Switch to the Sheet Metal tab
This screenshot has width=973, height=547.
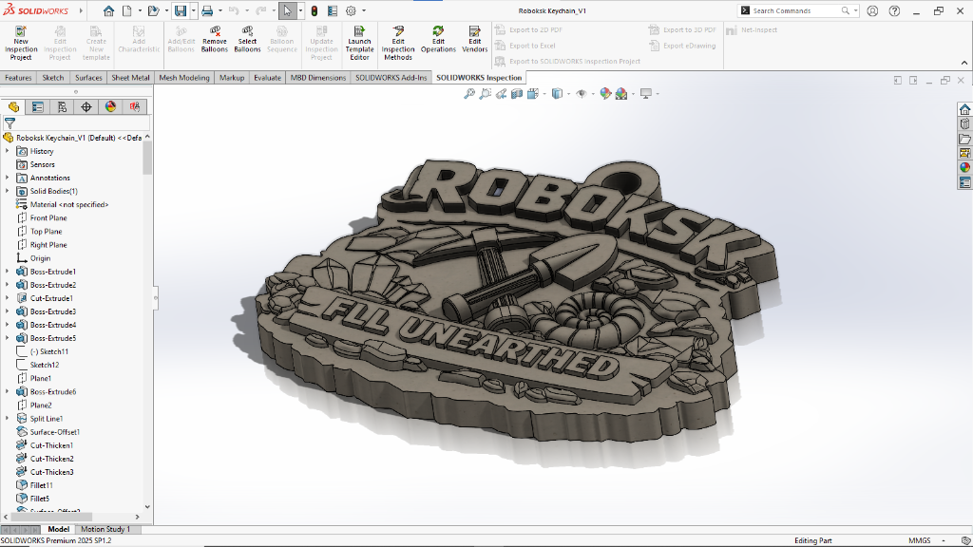[130, 78]
